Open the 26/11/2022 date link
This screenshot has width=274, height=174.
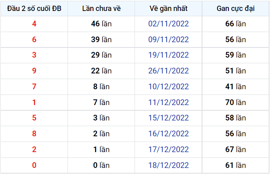coord(168,71)
